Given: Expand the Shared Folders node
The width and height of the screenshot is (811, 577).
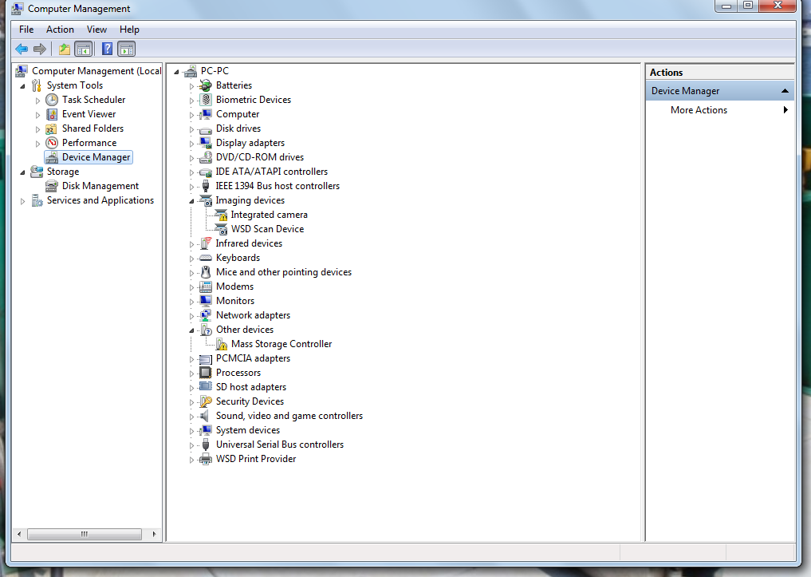Looking at the screenshot, I should tap(37, 129).
